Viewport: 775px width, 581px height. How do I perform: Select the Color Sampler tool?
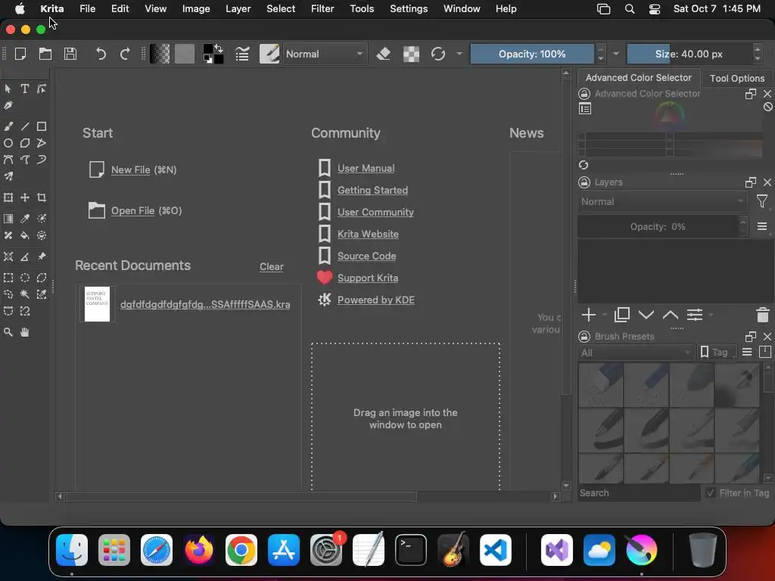point(25,219)
